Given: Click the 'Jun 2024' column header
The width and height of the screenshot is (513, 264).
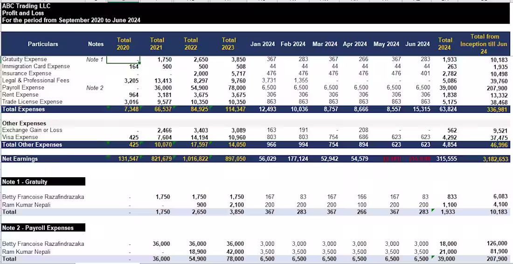Looking at the screenshot, I should coord(417,44).
